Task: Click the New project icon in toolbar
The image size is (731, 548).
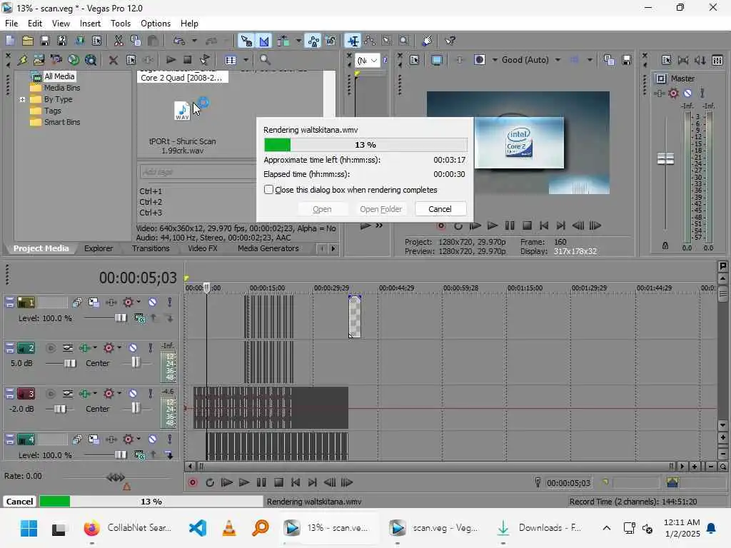Action: tap(10, 41)
